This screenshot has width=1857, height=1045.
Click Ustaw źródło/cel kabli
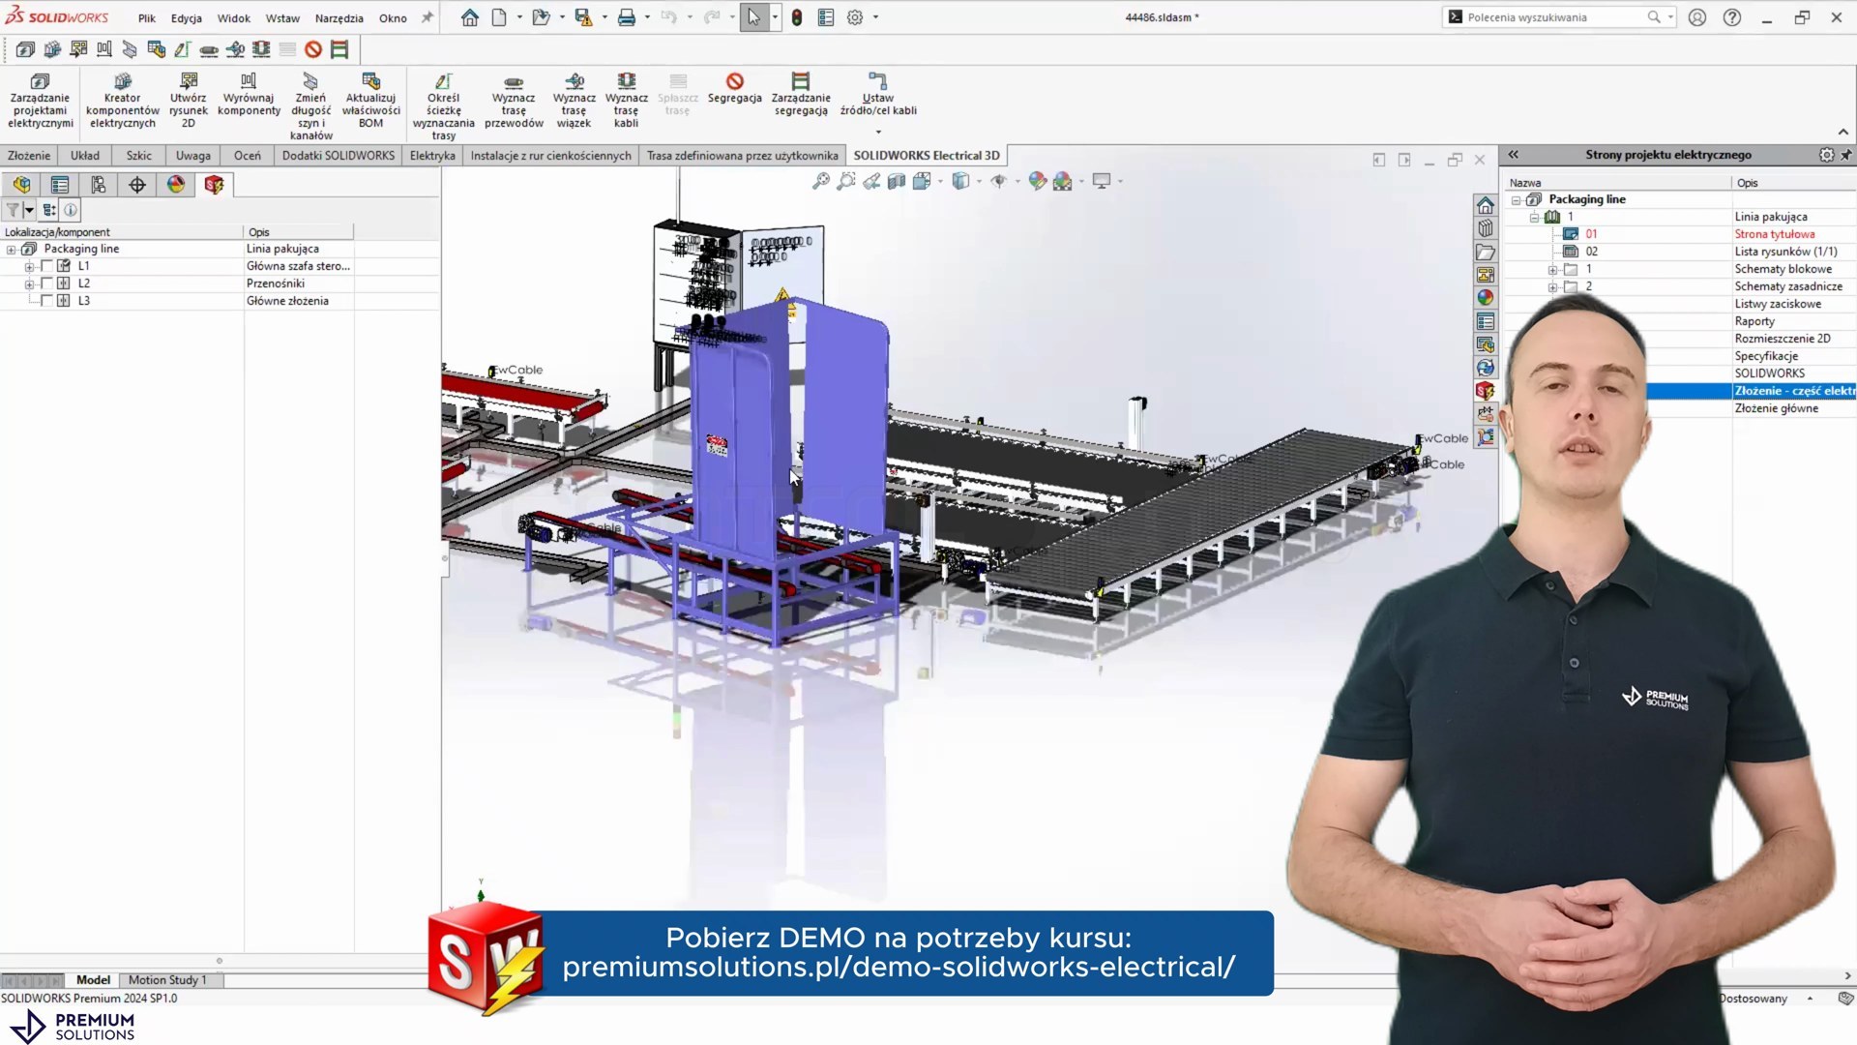[x=878, y=94]
